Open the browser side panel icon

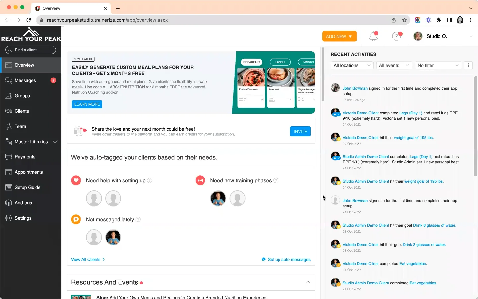tap(449, 20)
